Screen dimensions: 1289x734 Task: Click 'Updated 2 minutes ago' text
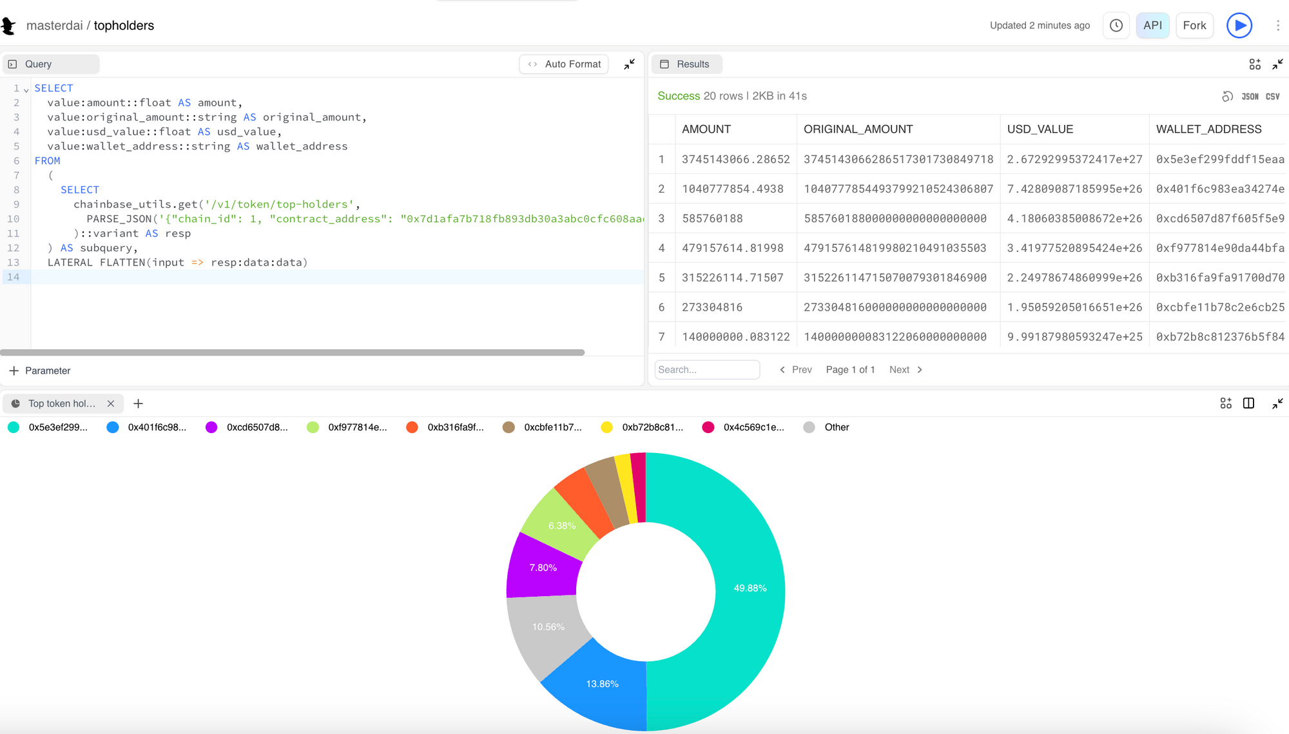[x=1040, y=26]
